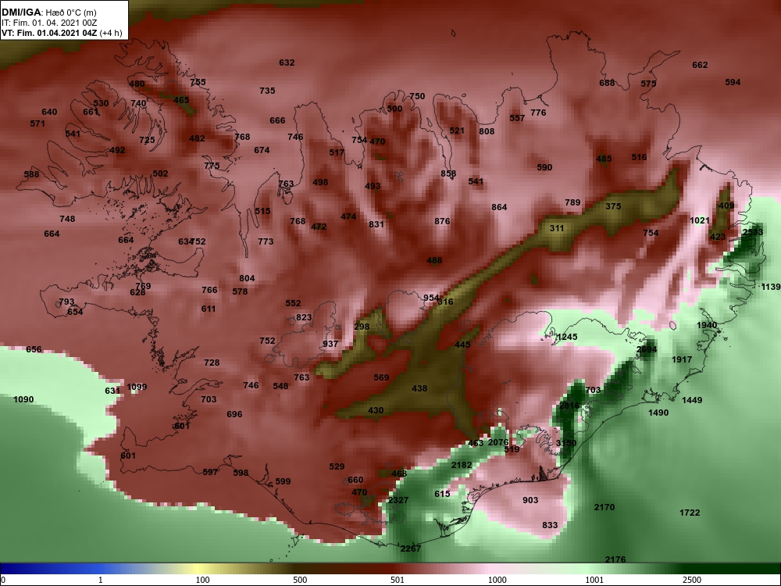
Task: Select the 502 map value
Action: [x=160, y=173]
